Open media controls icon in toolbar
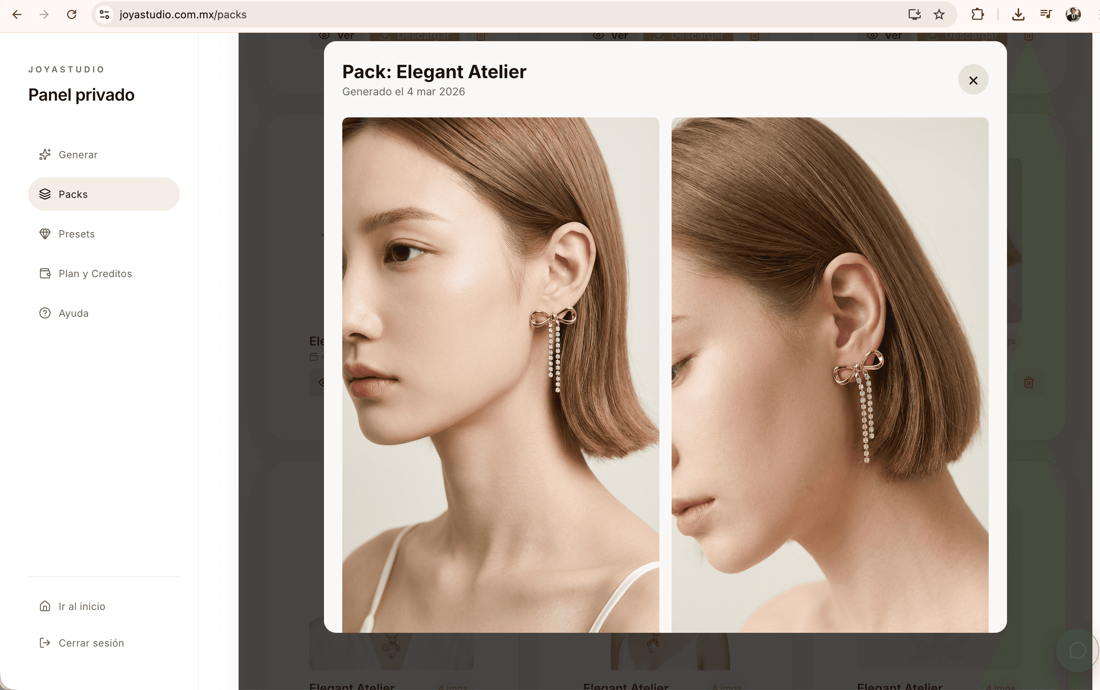 point(1046,14)
